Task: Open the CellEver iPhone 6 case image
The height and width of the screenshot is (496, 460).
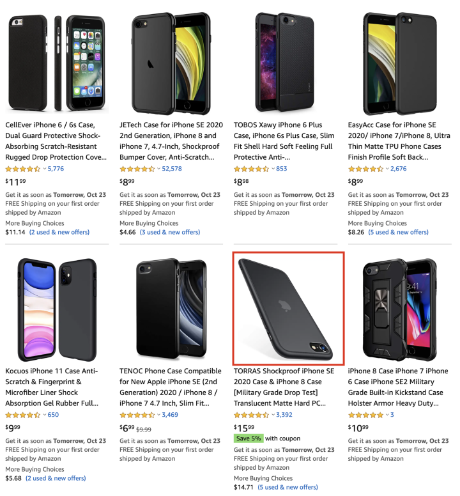Action: click(56, 63)
